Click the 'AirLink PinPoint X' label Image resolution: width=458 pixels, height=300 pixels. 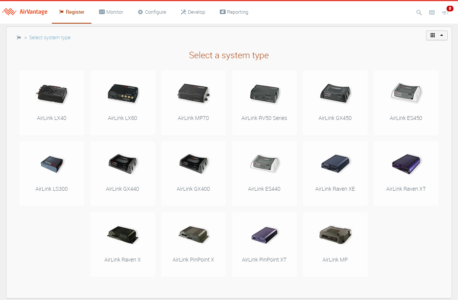[194, 260]
